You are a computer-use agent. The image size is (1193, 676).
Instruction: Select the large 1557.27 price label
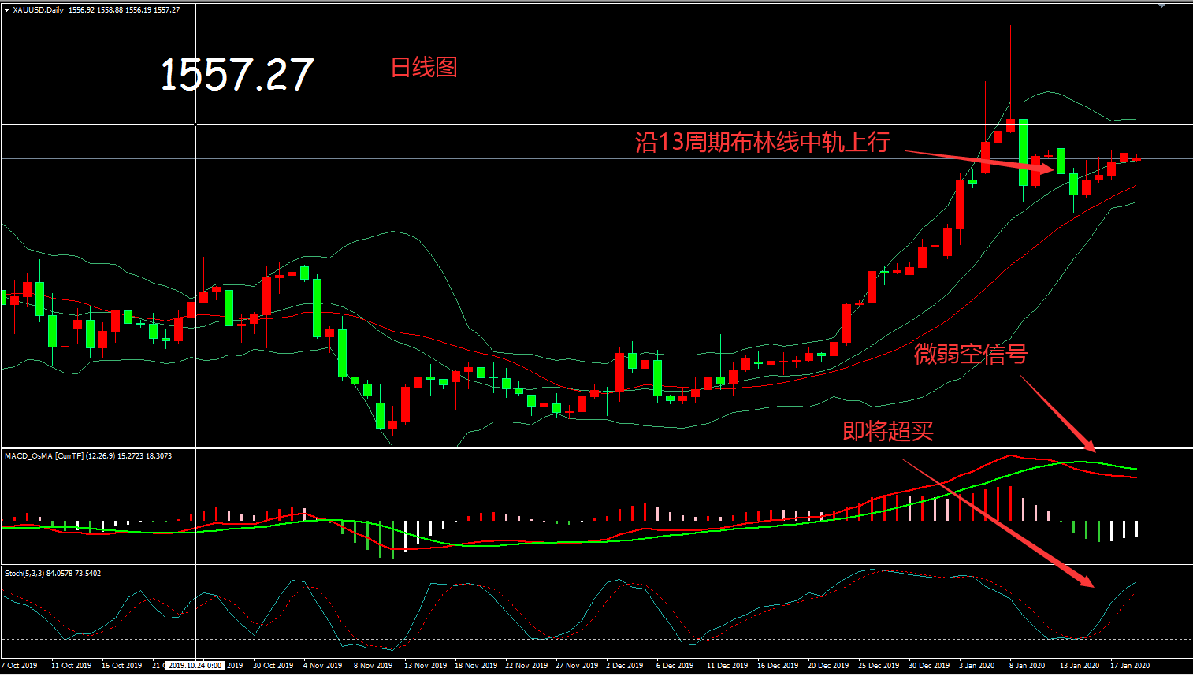tap(236, 75)
